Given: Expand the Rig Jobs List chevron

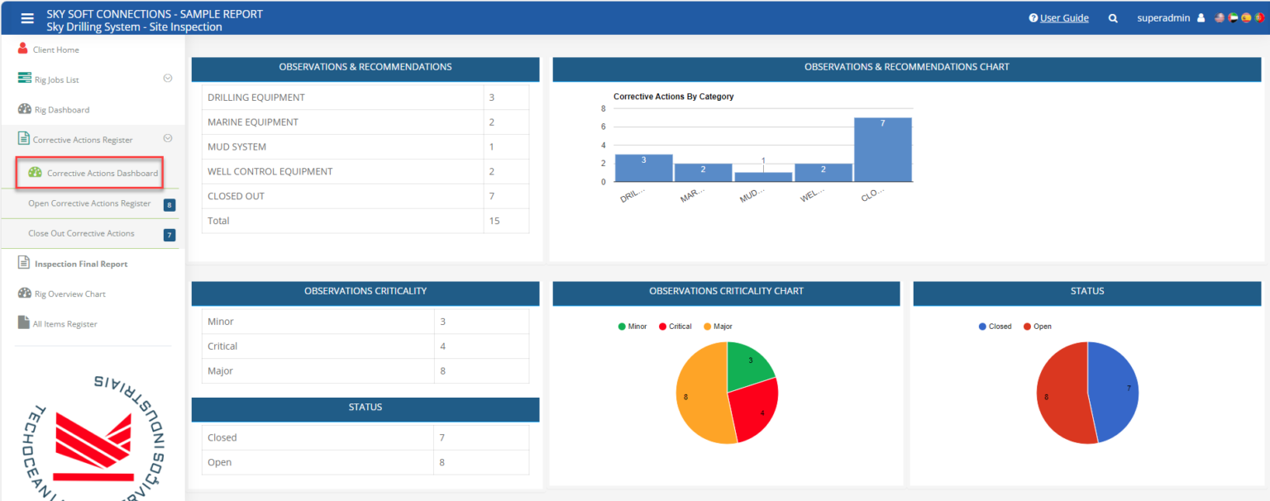Looking at the screenshot, I should (168, 77).
